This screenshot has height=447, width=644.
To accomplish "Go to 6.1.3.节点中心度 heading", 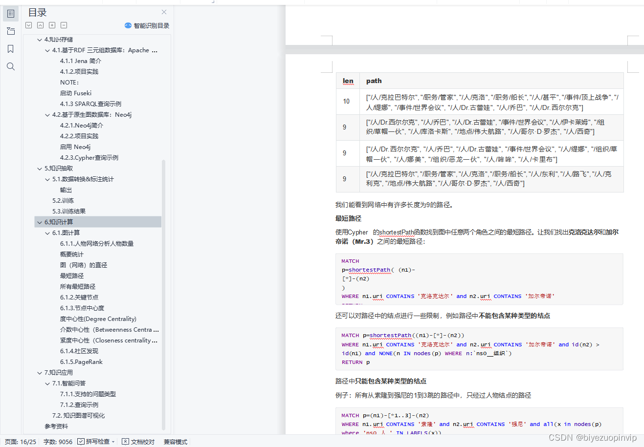I will 82,308.
